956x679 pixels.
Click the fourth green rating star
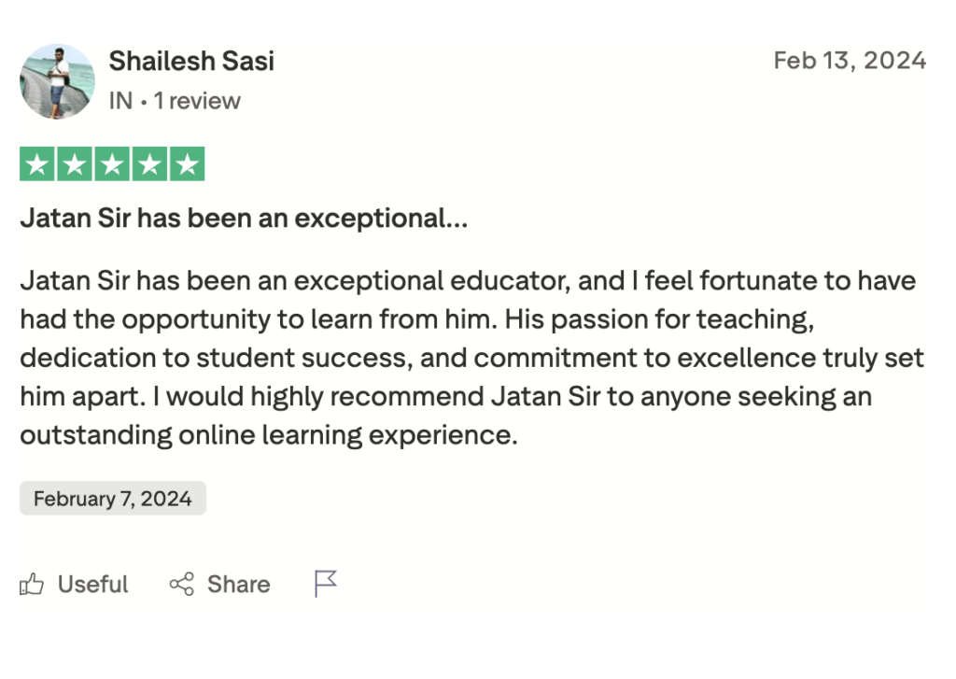click(x=149, y=164)
